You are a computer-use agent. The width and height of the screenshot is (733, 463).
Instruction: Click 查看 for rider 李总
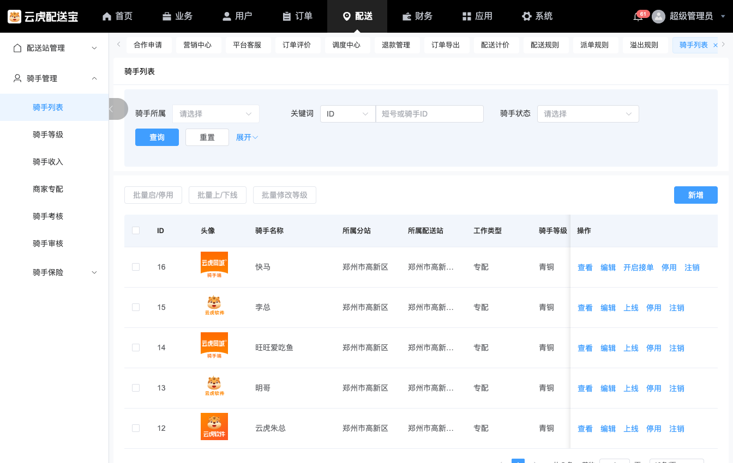tap(585, 308)
